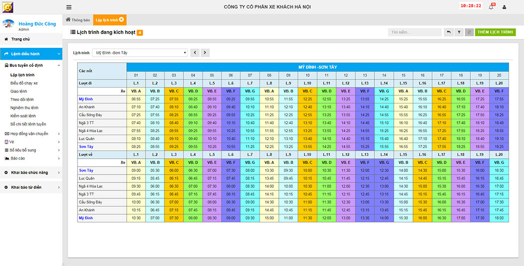This screenshot has height=266, width=524.
Task: Click the refresh schedule icon
Action: click(469, 32)
